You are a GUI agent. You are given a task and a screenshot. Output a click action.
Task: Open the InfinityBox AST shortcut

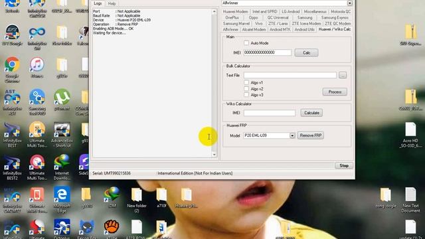12,102
